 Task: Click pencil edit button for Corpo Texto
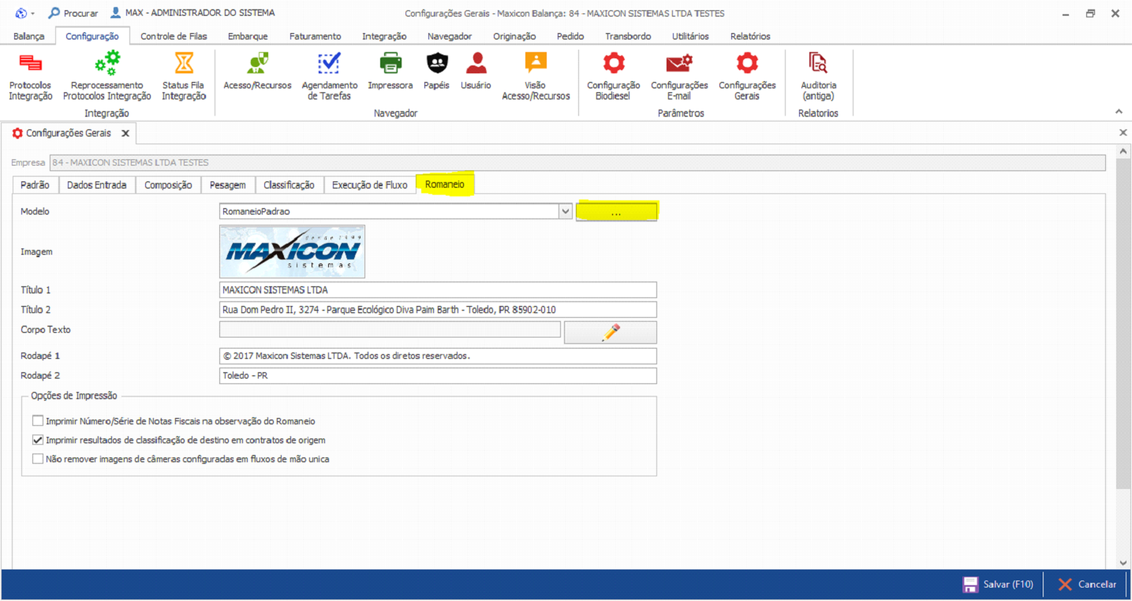611,332
